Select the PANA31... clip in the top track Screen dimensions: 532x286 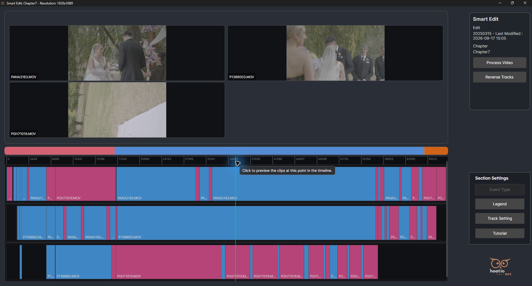tap(38, 184)
